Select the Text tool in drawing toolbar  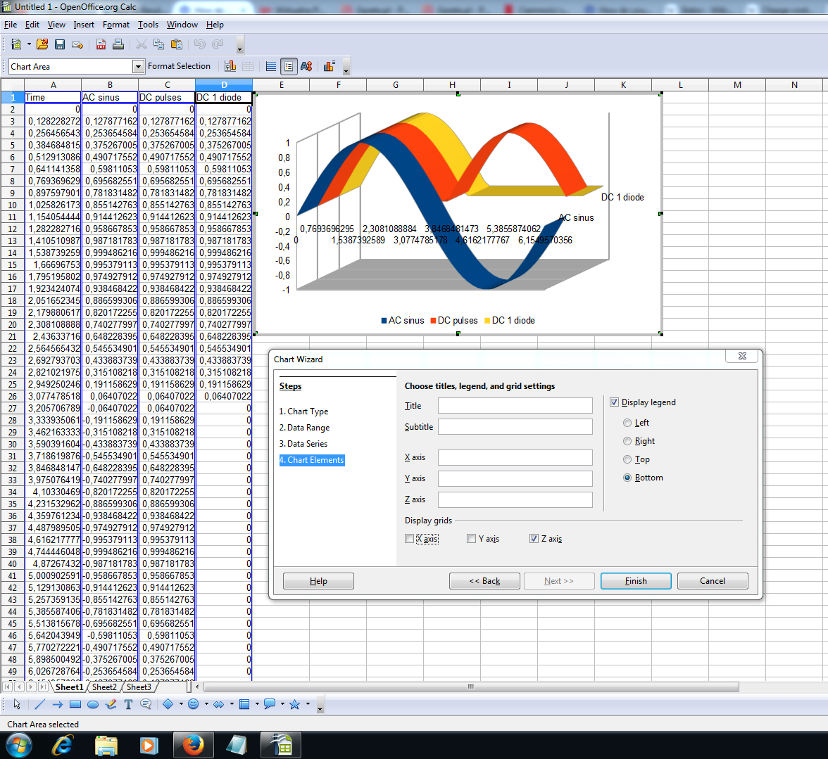(x=128, y=704)
